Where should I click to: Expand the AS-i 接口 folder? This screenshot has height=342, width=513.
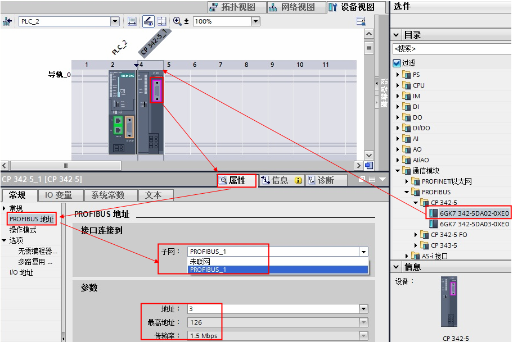click(x=406, y=256)
